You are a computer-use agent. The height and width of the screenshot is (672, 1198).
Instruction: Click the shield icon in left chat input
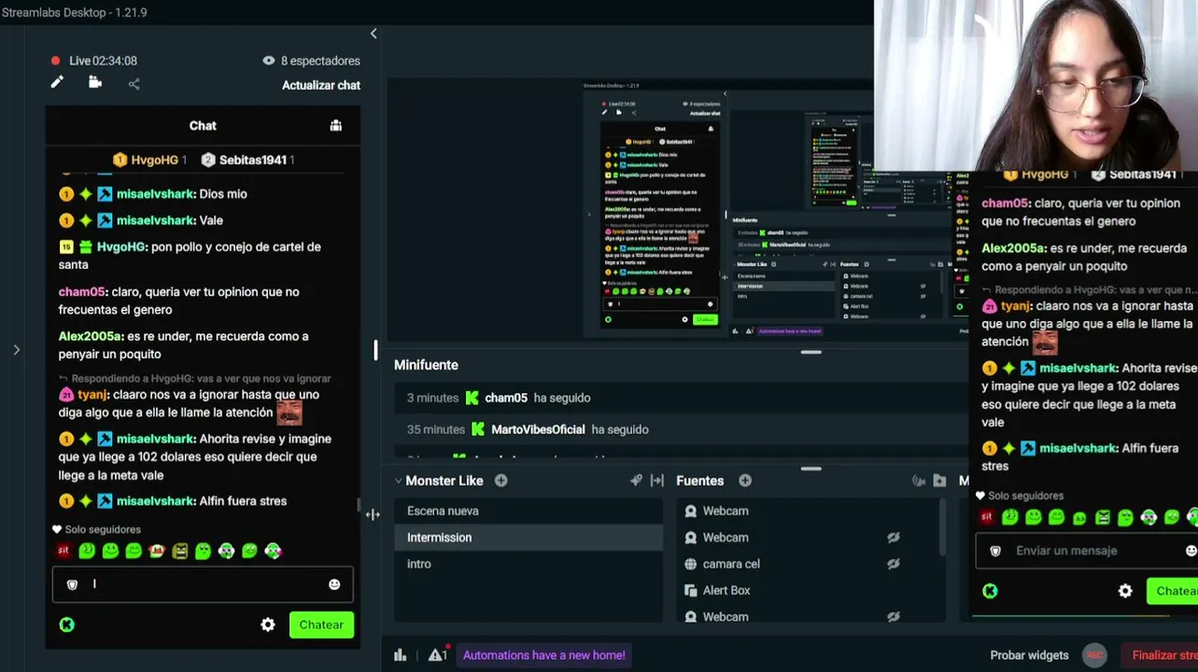[72, 584]
